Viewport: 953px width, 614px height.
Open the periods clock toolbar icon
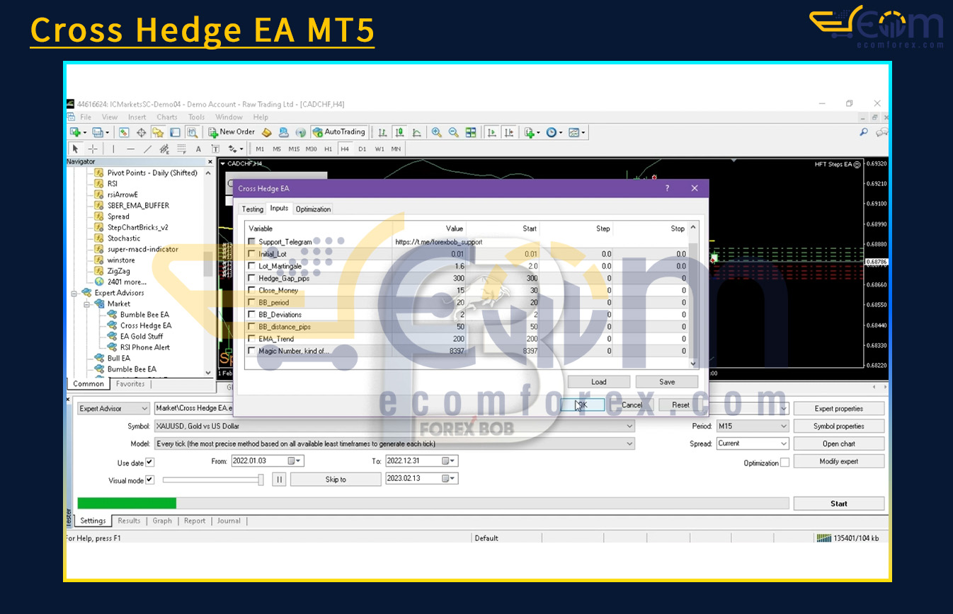pyautogui.click(x=553, y=132)
